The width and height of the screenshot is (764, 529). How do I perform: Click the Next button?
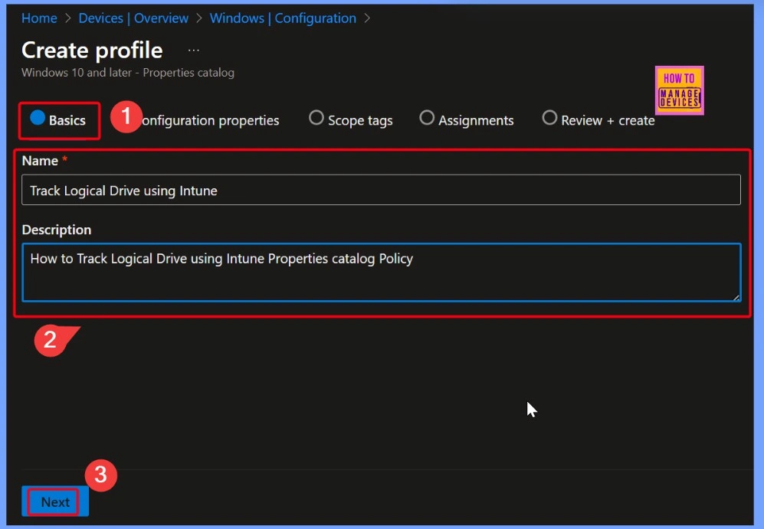(x=54, y=501)
